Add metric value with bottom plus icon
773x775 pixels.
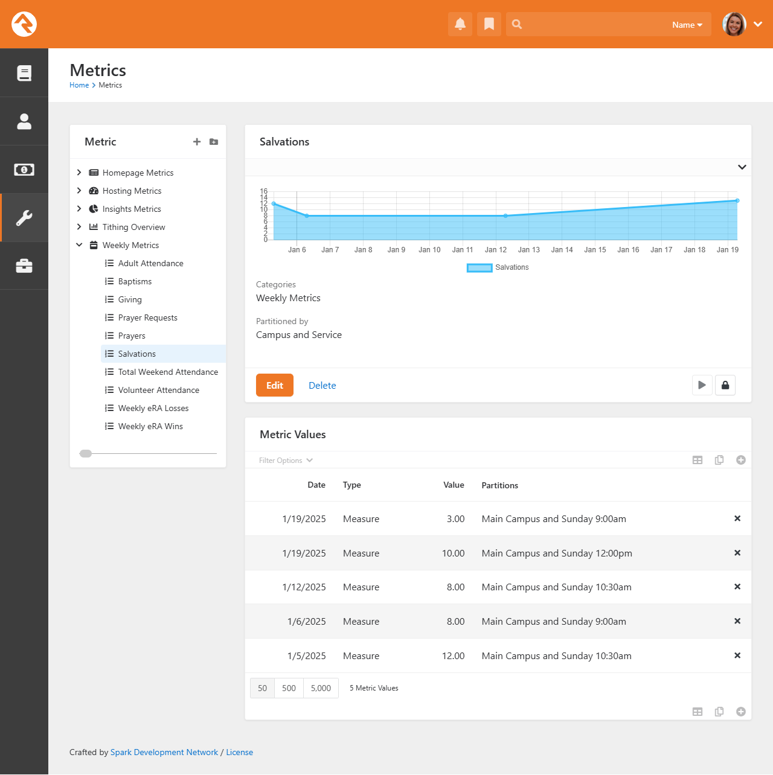[741, 712]
